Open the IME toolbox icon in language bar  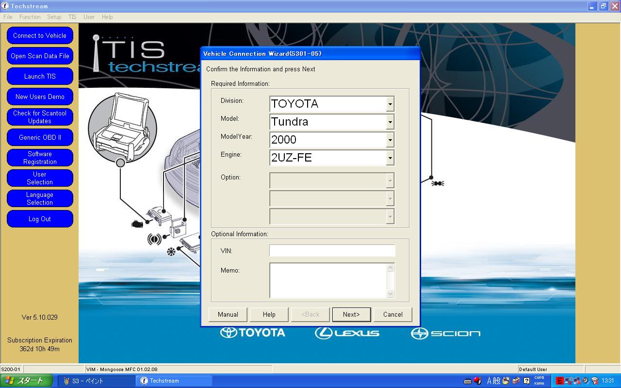pos(516,381)
